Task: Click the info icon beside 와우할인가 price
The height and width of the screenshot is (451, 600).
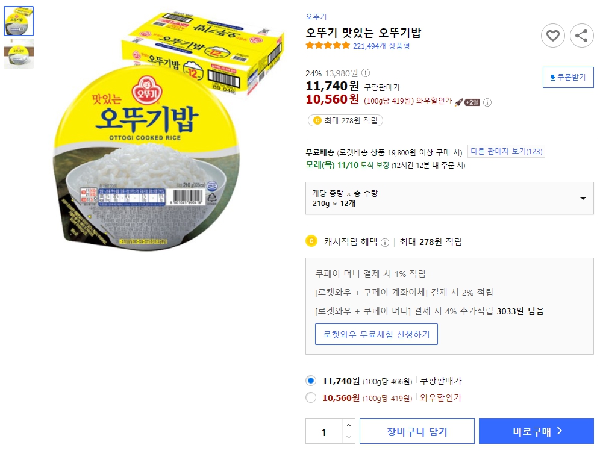Action: point(487,102)
